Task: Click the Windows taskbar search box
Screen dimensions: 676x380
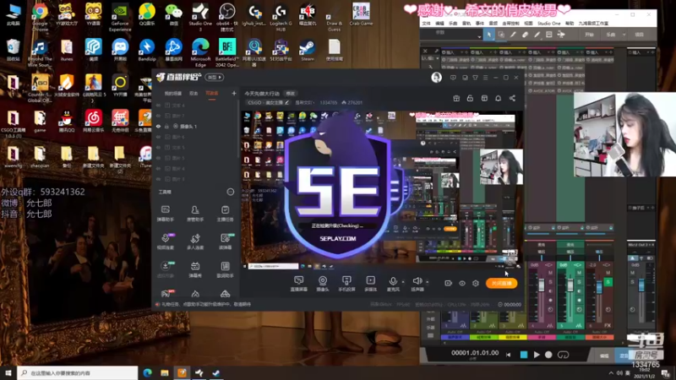Action: coord(78,373)
